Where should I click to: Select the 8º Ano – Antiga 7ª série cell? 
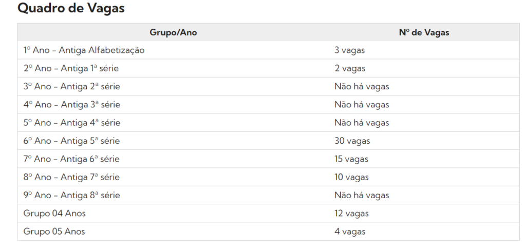point(173,177)
